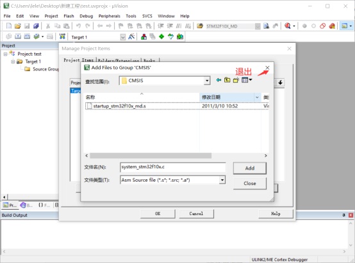Click the Redo arrow icon
The width and height of the screenshot is (355, 263).
[88, 26]
